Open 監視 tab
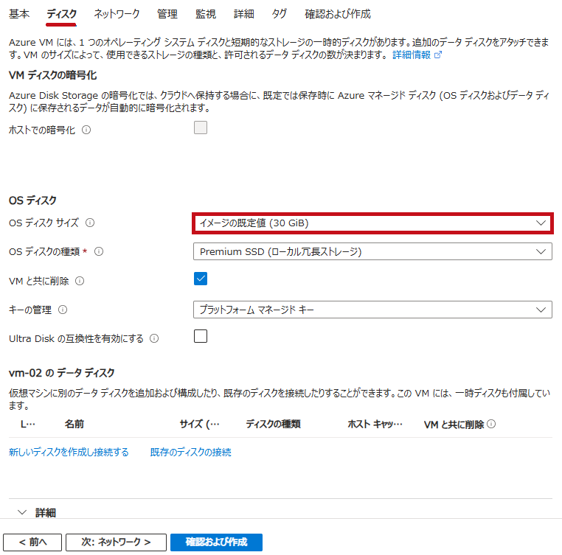Image resolution: width=562 pixels, height=555 pixels. click(x=206, y=14)
